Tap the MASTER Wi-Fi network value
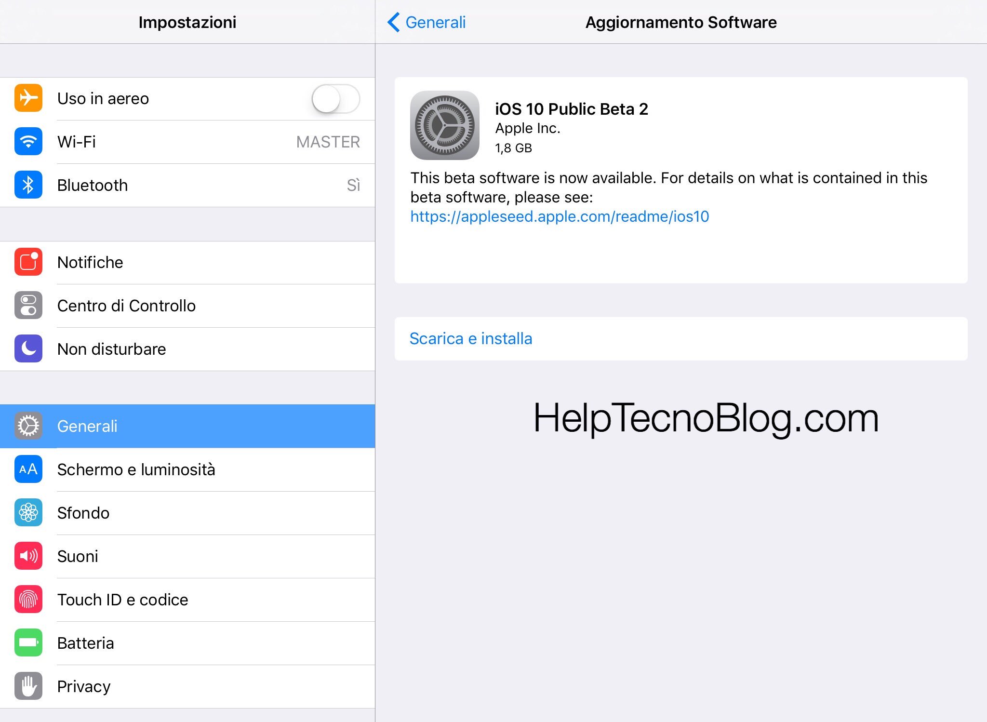Screen dimensions: 987x722 pos(328,142)
